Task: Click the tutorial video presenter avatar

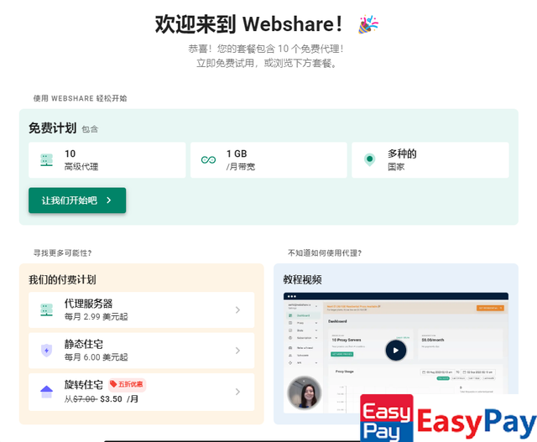Action: pos(304,393)
